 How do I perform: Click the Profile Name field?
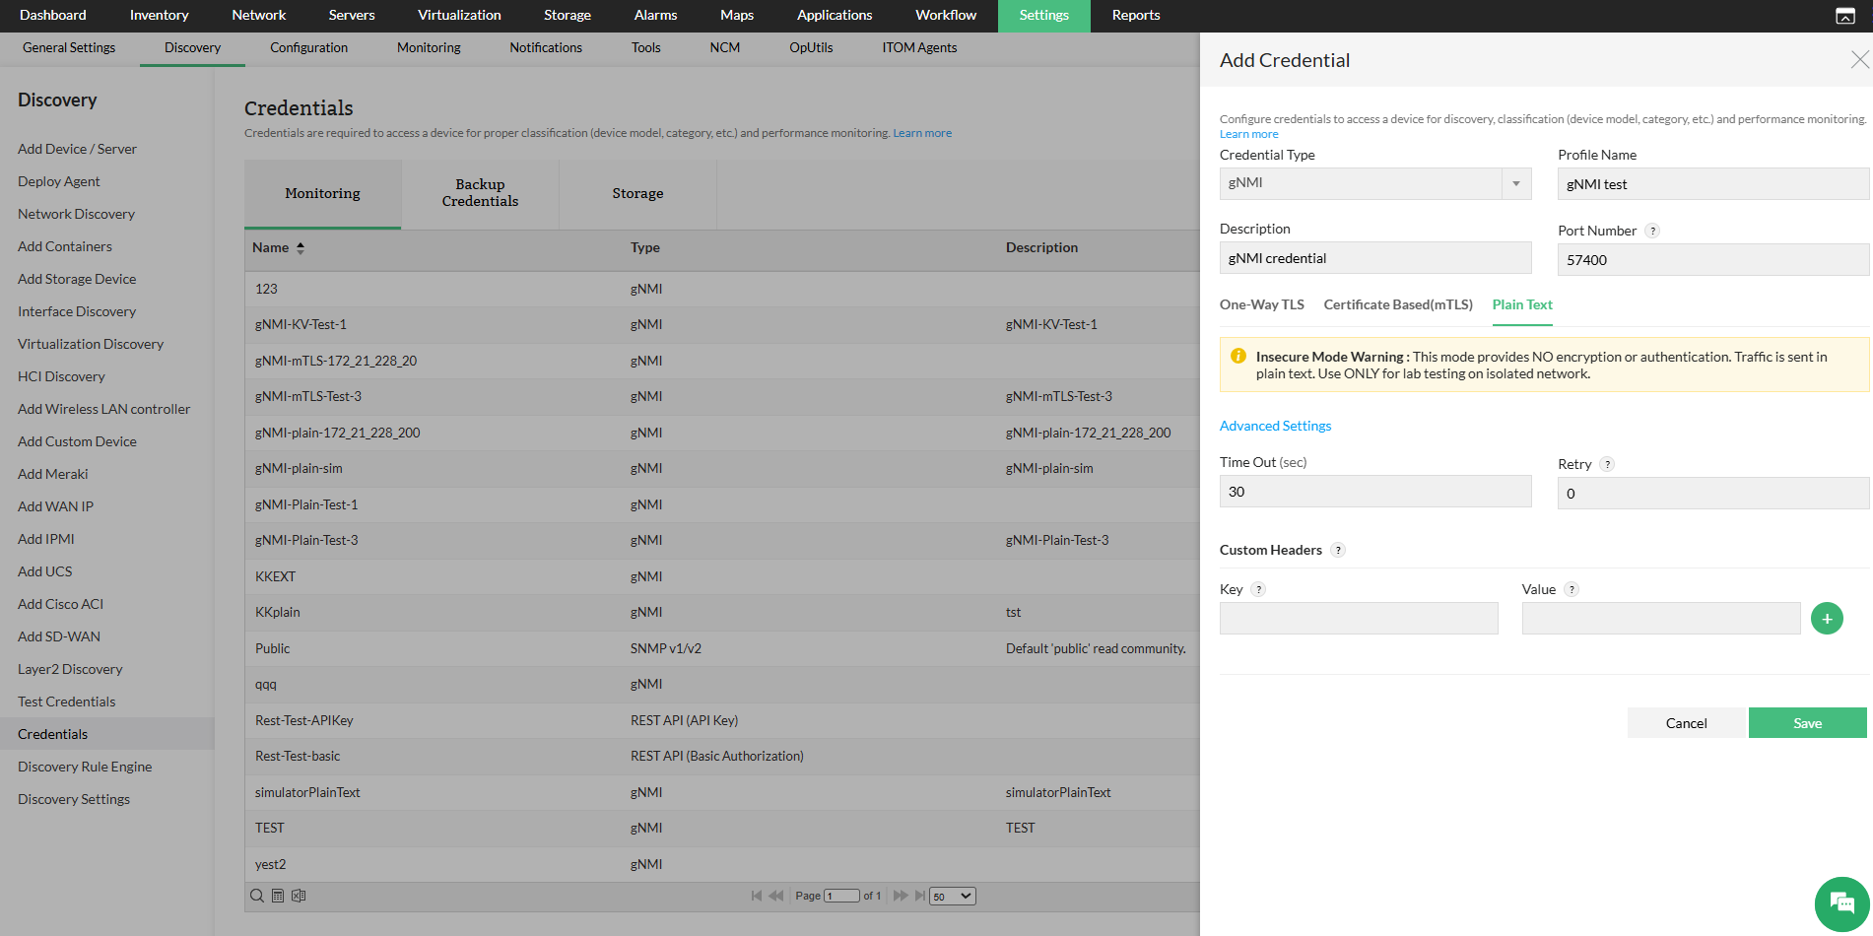pyautogui.click(x=1713, y=184)
